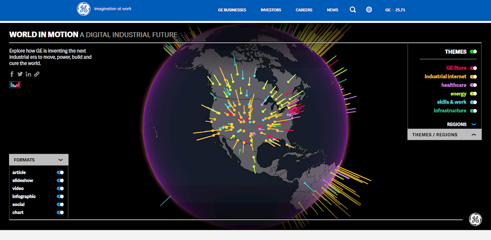Screen dimensions: 491x240
Task: Disable the infrastructure theme toggle
Action: (473, 110)
